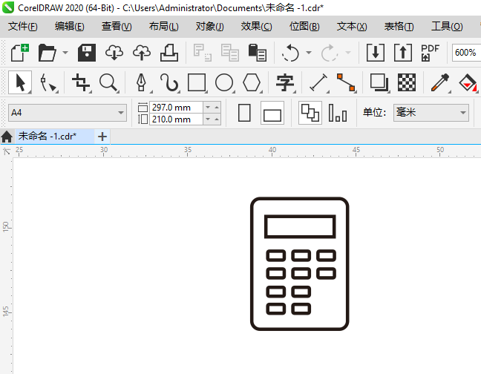The width and height of the screenshot is (481, 374).
Task: Select the Connector tool
Action: [346, 82]
